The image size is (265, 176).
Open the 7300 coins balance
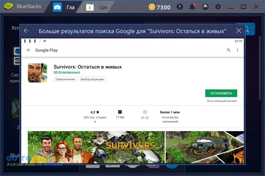159,7
